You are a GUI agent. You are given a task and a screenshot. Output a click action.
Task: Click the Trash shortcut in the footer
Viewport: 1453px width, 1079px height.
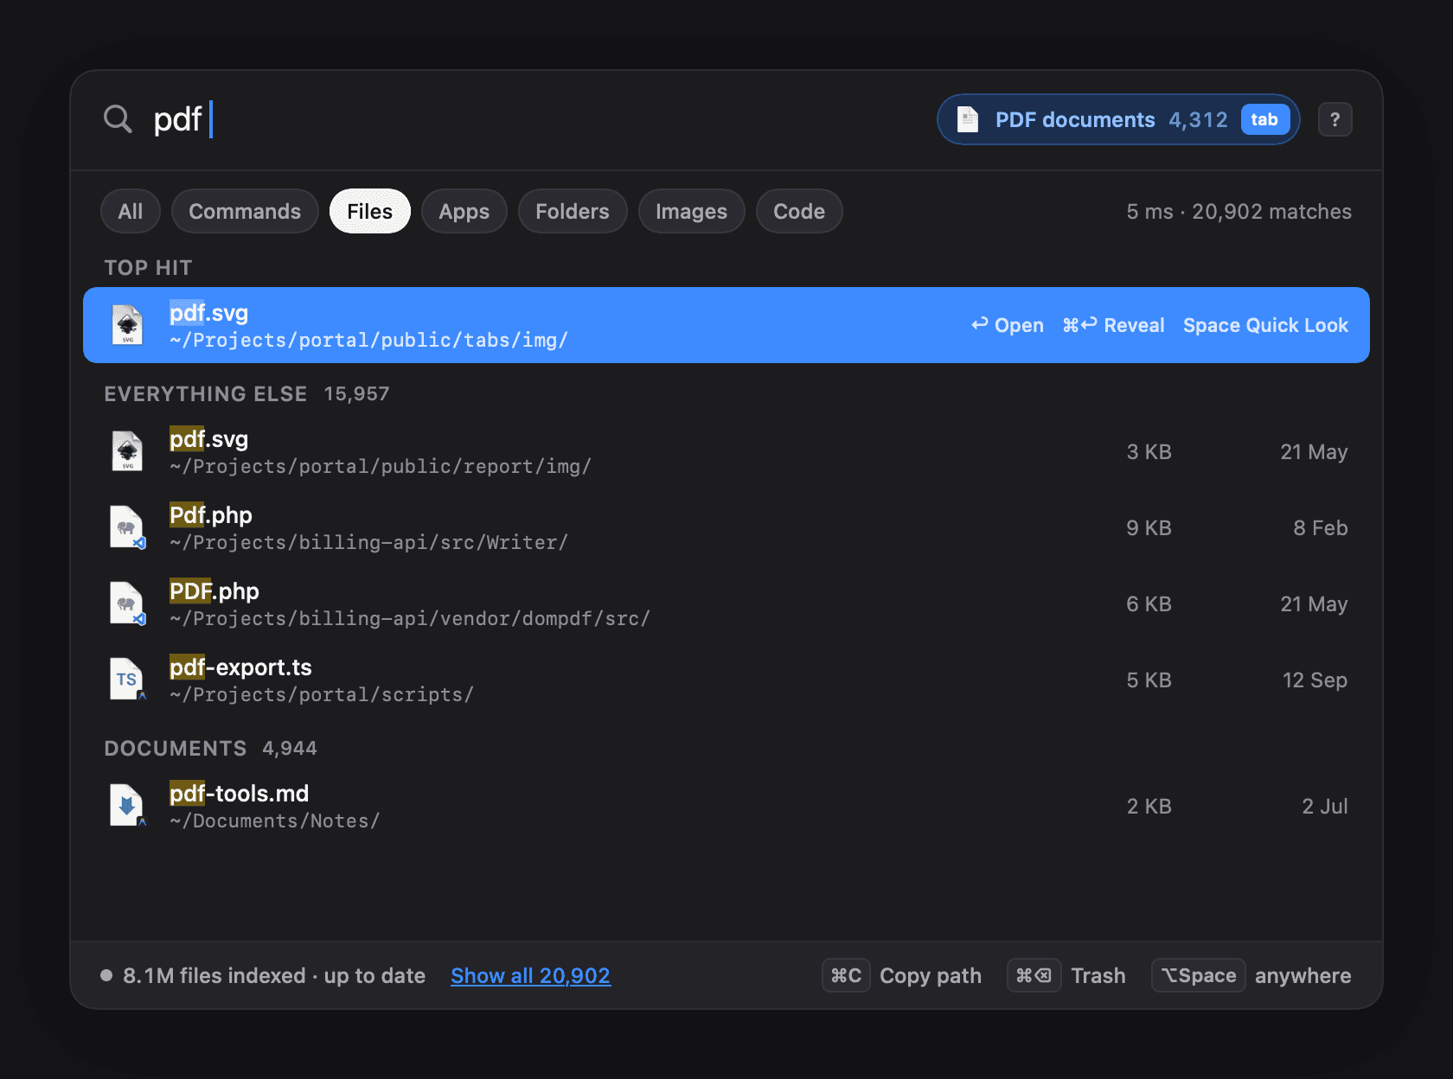coord(1067,975)
